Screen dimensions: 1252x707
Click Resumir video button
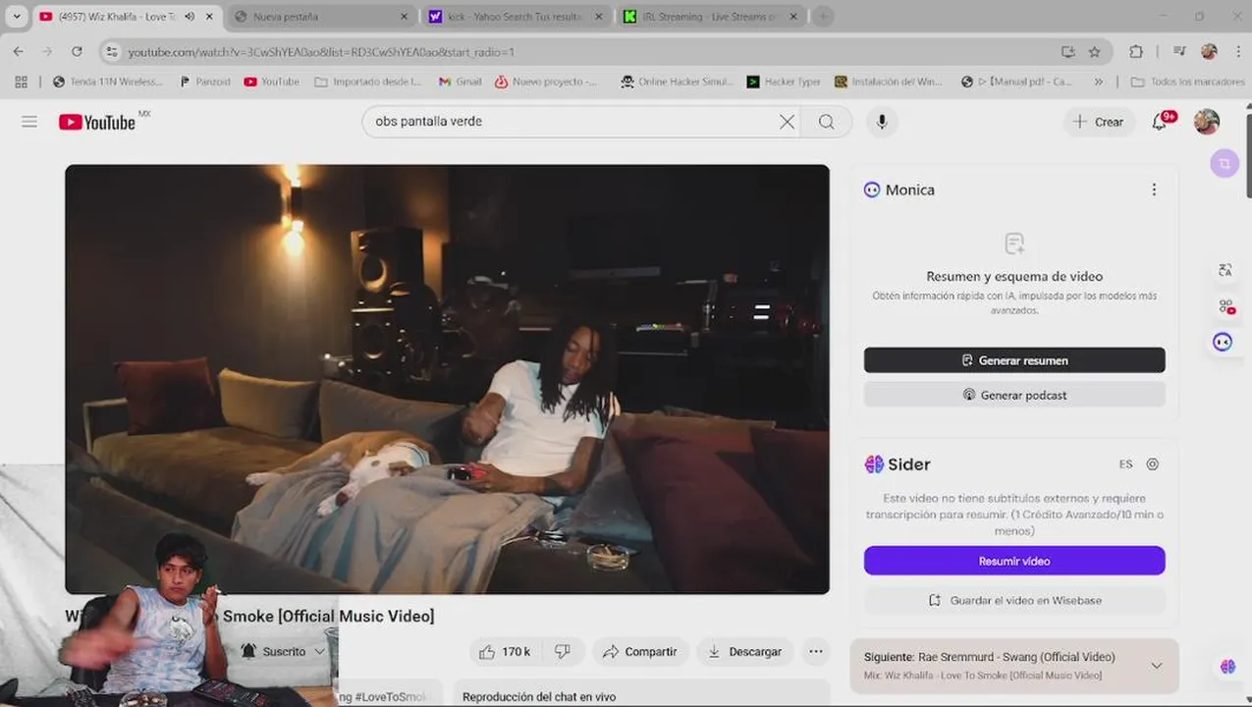pos(1014,561)
